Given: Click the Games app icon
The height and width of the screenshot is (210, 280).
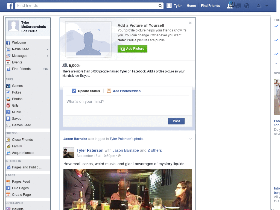Looking at the screenshot, I should tap(8, 86).
